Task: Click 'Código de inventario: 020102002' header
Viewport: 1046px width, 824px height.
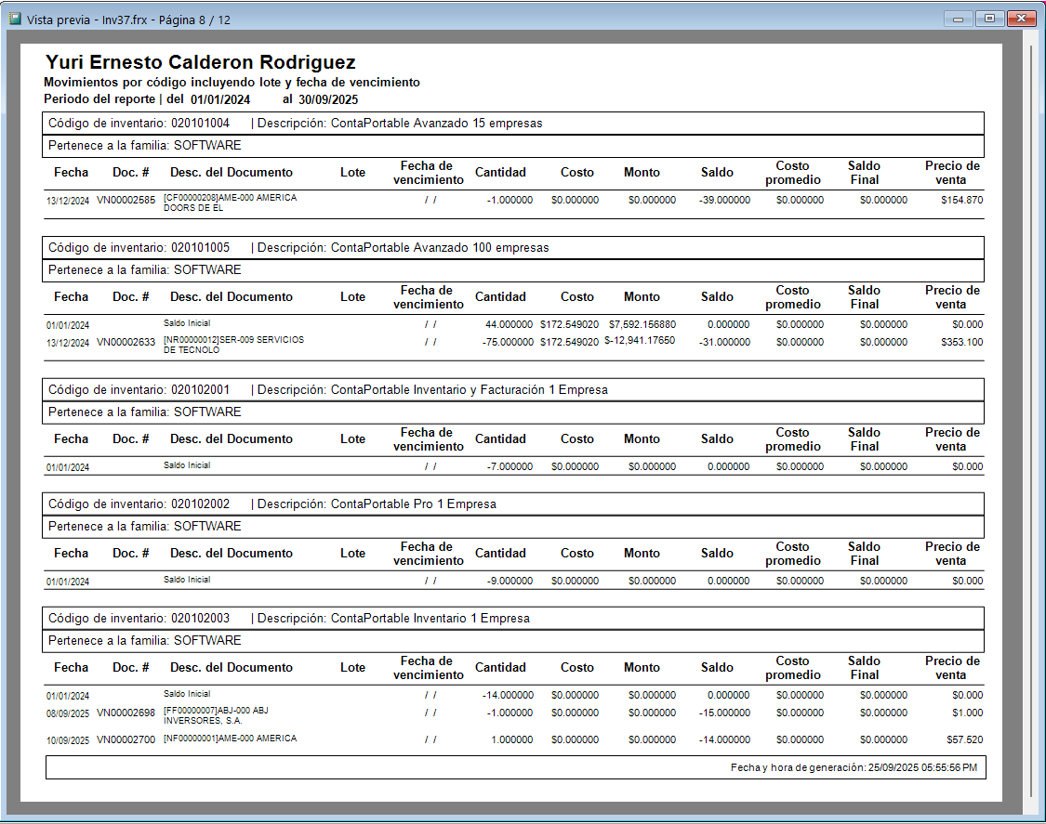Action: [x=139, y=504]
